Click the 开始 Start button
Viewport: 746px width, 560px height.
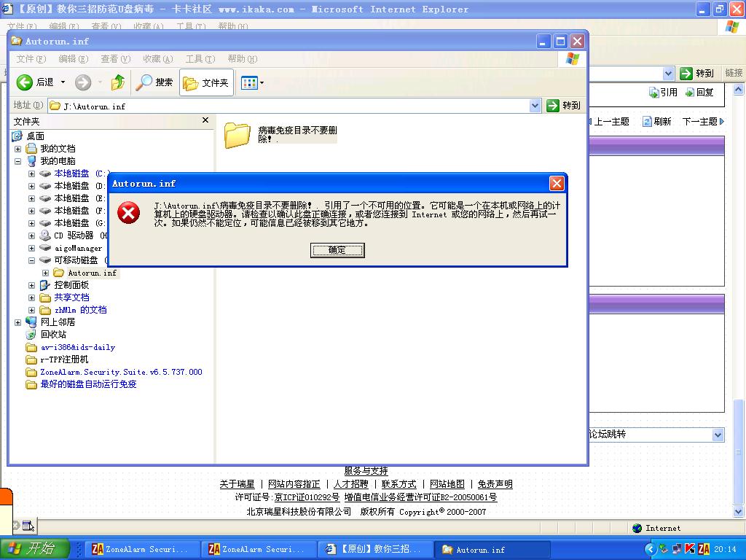coord(34,548)
